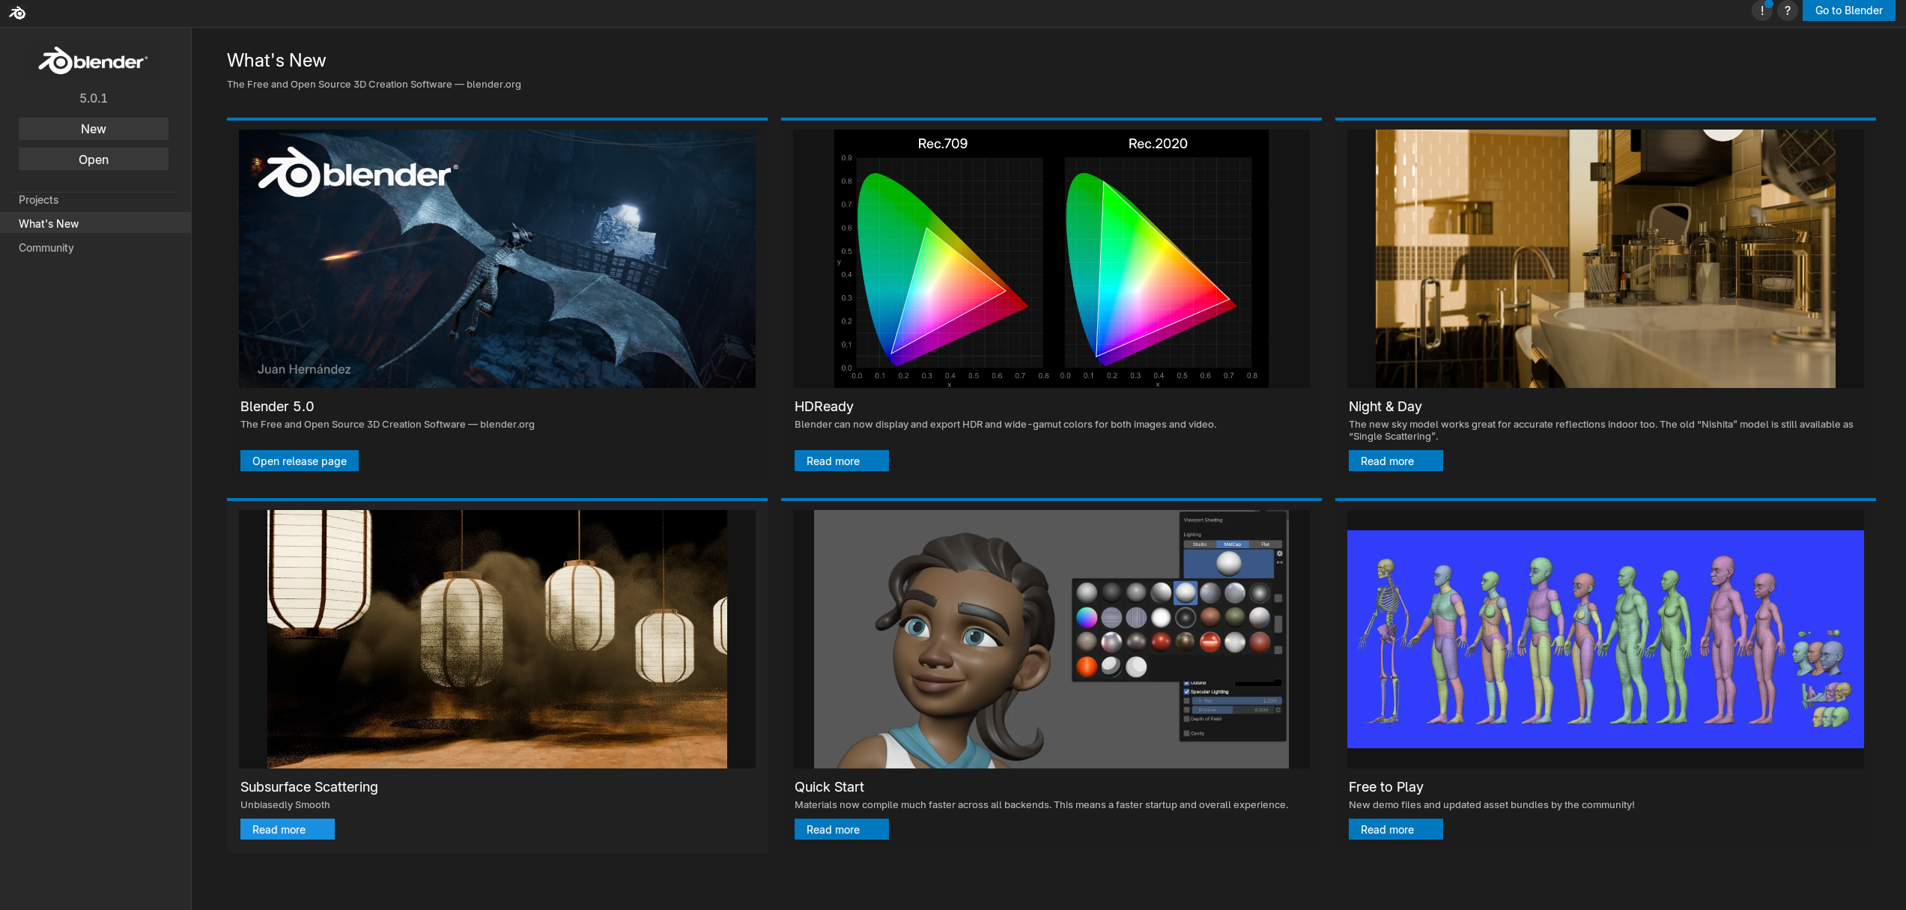Read more about Free to Play

(1395, 830)
